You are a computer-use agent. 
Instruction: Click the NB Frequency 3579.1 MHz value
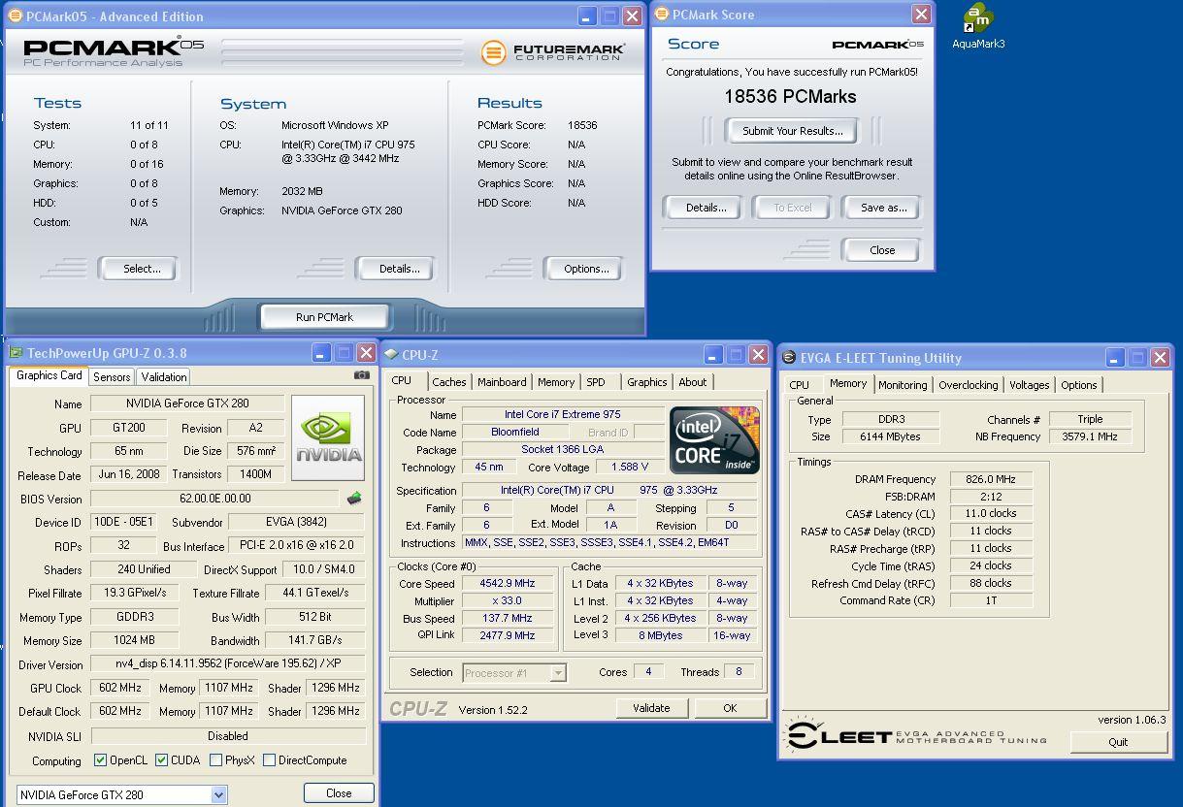point(1089,436)
